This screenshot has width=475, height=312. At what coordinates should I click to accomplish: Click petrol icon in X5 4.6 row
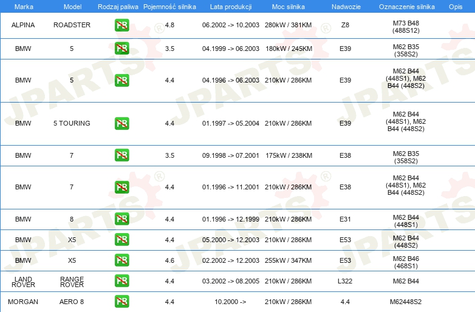coord(121,260)
